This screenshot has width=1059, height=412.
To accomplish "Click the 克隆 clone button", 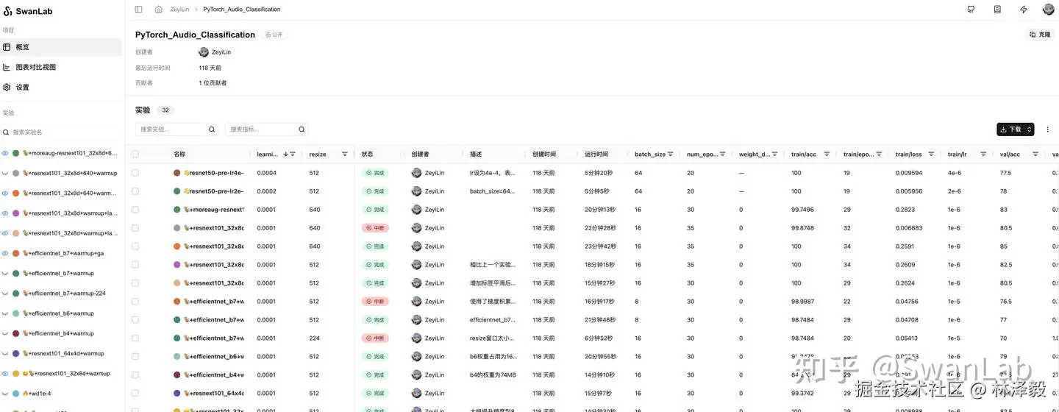I will 1040,35.
